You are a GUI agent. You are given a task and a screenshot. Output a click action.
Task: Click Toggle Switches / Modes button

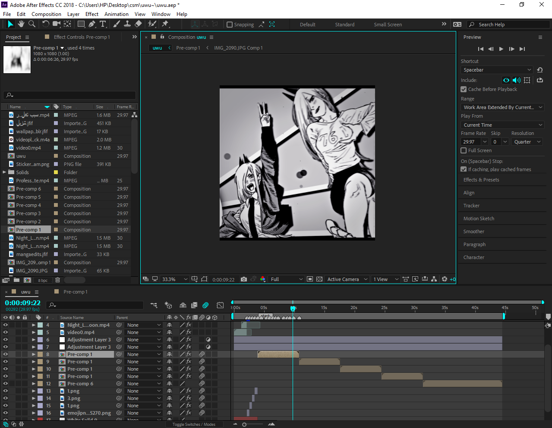tap(194, 425)
